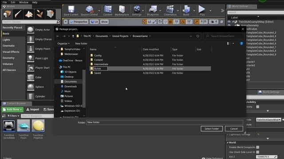Open Help menu
This screenshot has height=159, width=284.
point(35,2)
